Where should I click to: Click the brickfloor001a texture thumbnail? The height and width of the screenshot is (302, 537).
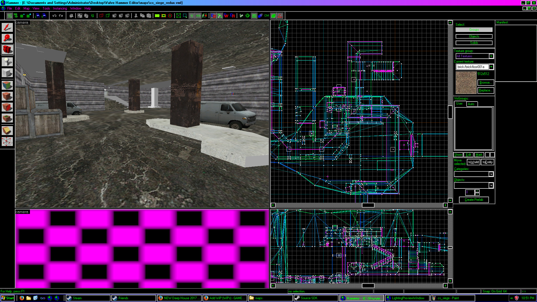pyautogui.click(x=466, y=82)
